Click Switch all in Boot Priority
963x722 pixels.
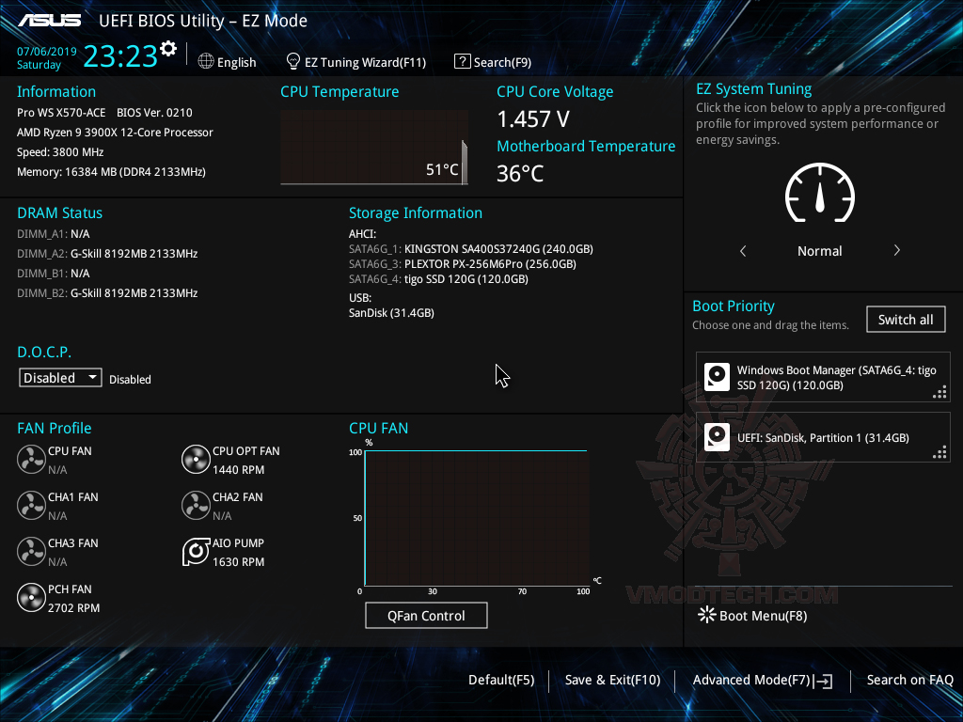click(x=905, y=319)
